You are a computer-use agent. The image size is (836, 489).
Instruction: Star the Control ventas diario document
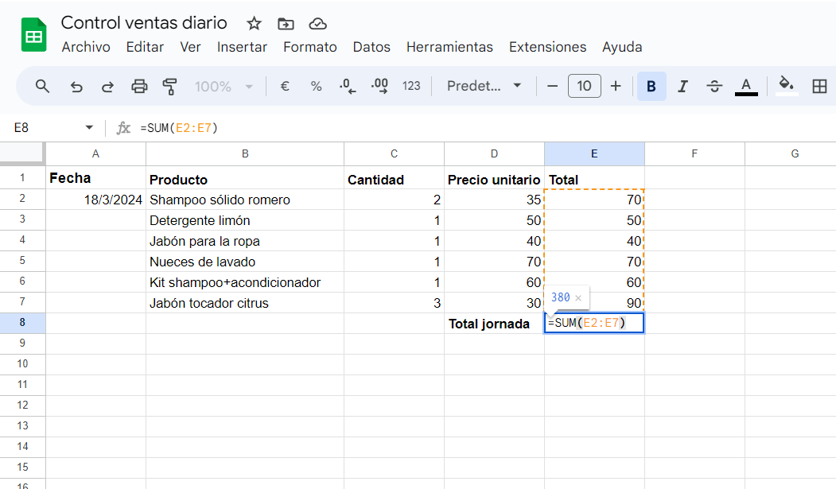[x=254, y=23]
